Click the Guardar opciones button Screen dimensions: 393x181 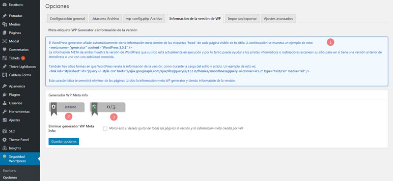coord(64,142)
